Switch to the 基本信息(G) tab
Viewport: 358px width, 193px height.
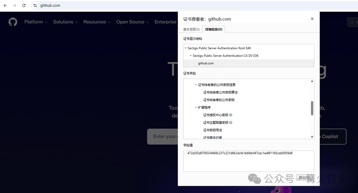point(191,29)
